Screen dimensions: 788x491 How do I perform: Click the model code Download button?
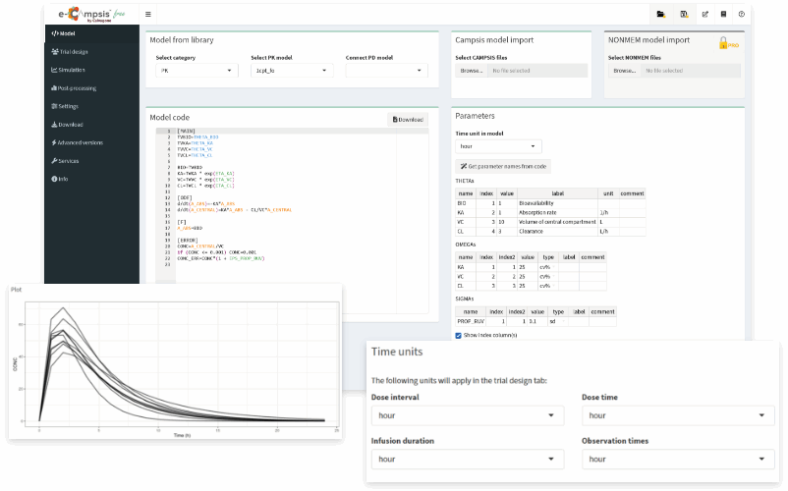[x=408, y=120]
